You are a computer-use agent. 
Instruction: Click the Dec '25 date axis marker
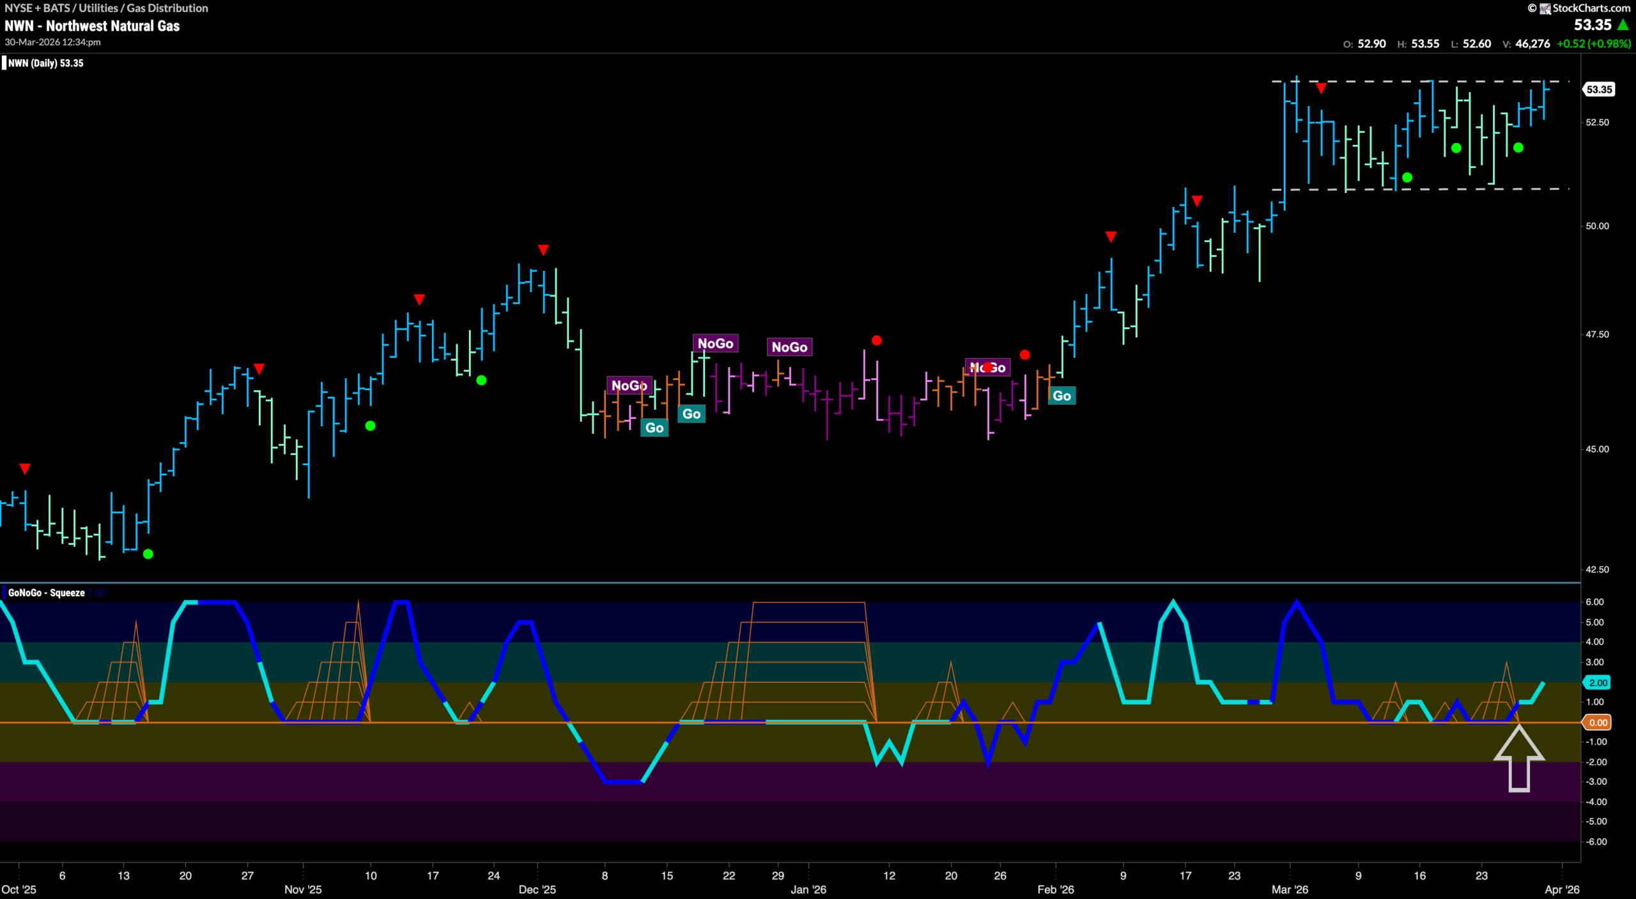point(537,889)
